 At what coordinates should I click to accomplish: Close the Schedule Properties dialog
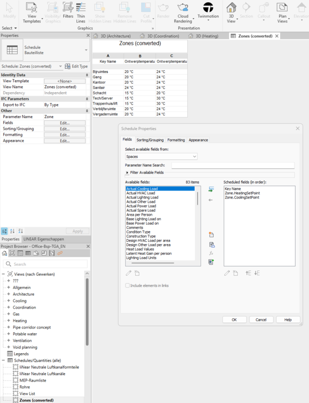click(297, 128)
